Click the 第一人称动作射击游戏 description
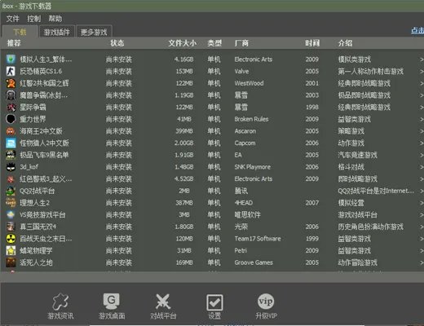This screenshot has height=326, width=424. click(x=371, y=71)
